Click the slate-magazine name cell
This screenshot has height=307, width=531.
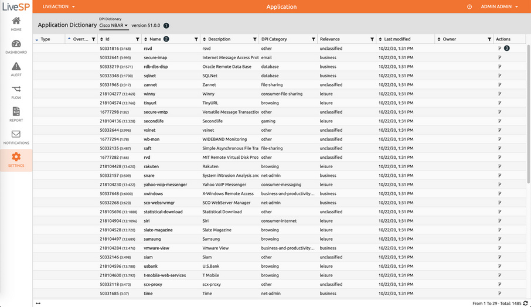[158, 230]
